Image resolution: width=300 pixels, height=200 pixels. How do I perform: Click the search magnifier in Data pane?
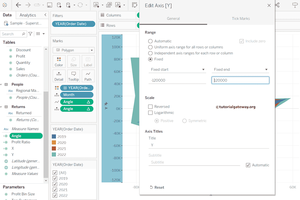(x=23, y=34)
